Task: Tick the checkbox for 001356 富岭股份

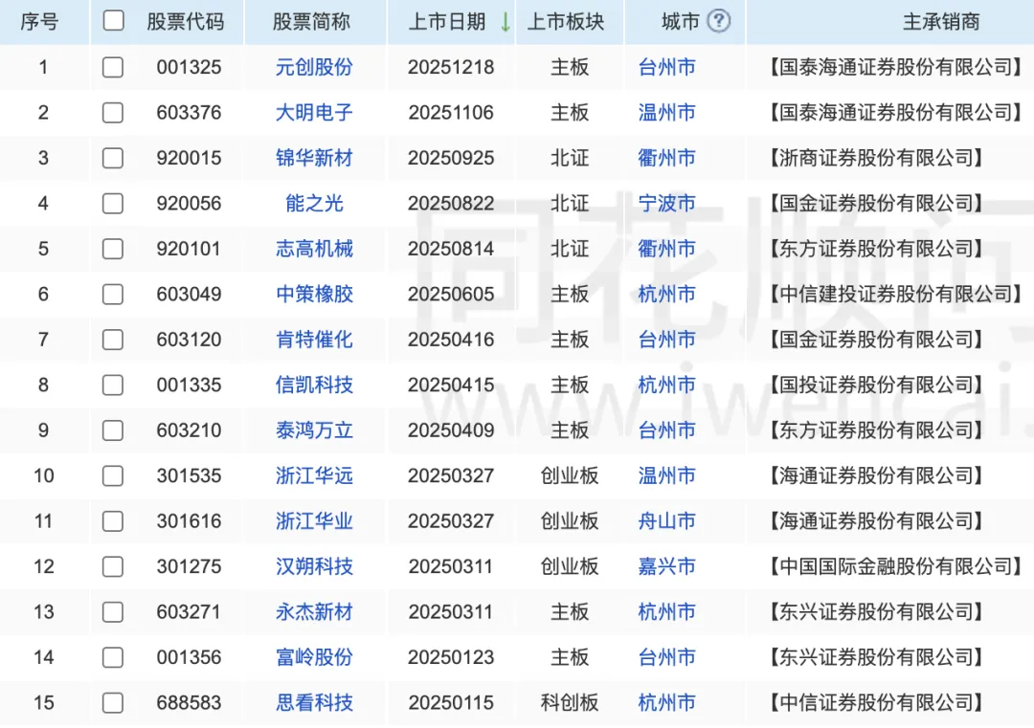Action: (x=113, y=657)
